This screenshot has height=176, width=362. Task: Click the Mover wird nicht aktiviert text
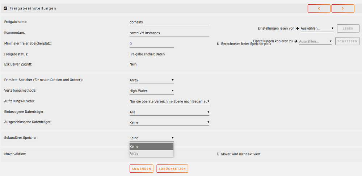pyautogui.click(x=241, y=154)
